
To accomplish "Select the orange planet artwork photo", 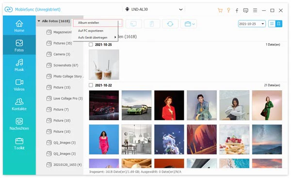I will (202, 139).
